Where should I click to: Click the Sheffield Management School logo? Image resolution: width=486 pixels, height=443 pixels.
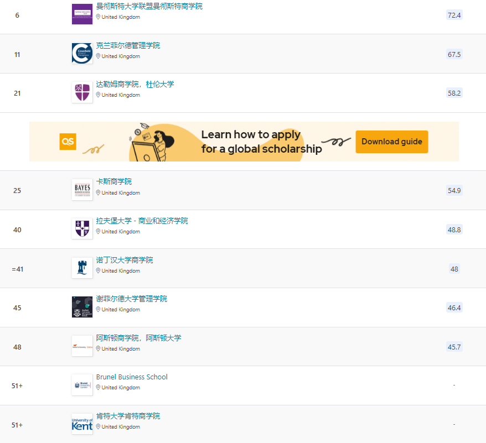click(x=82, y=307)
